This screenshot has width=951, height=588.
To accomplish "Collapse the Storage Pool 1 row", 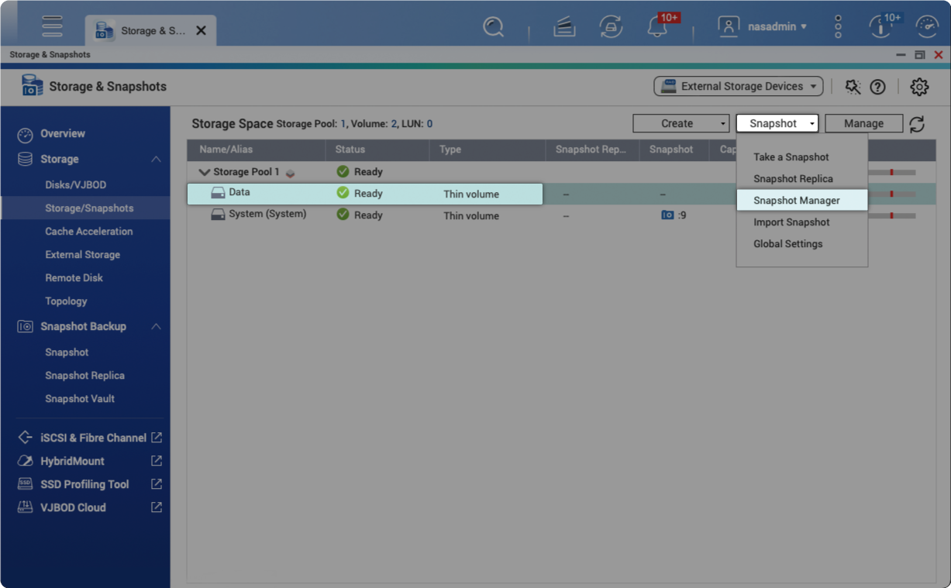I will (205, 172).
